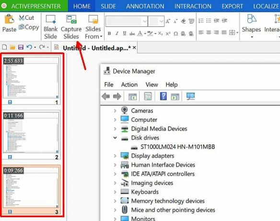
Task: Collapse the Disk drives category
Action: pos(115,138)
